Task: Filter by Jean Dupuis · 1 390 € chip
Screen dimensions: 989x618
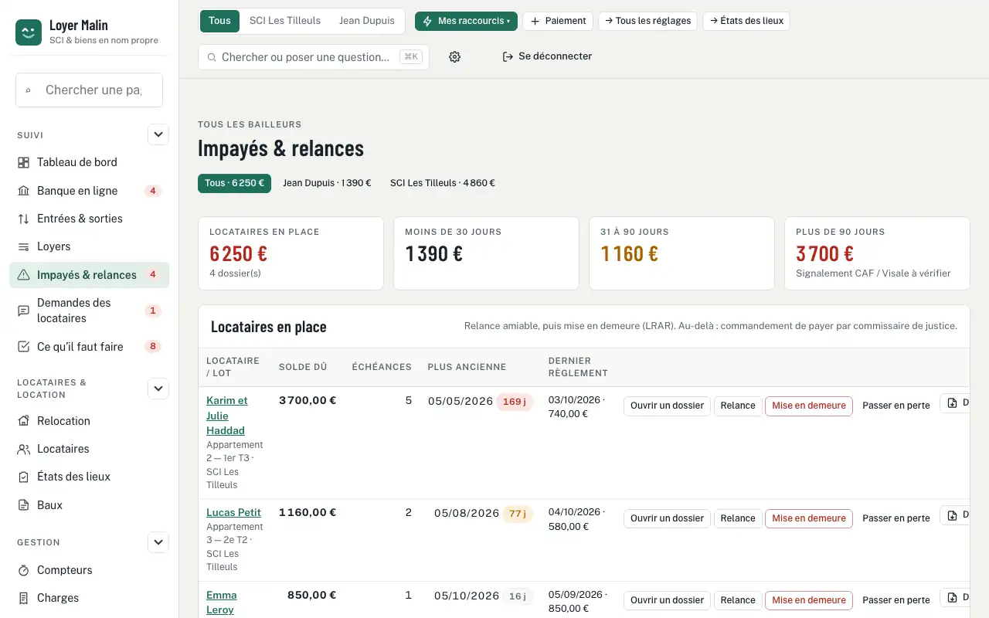Action: (x=327, y=183)
